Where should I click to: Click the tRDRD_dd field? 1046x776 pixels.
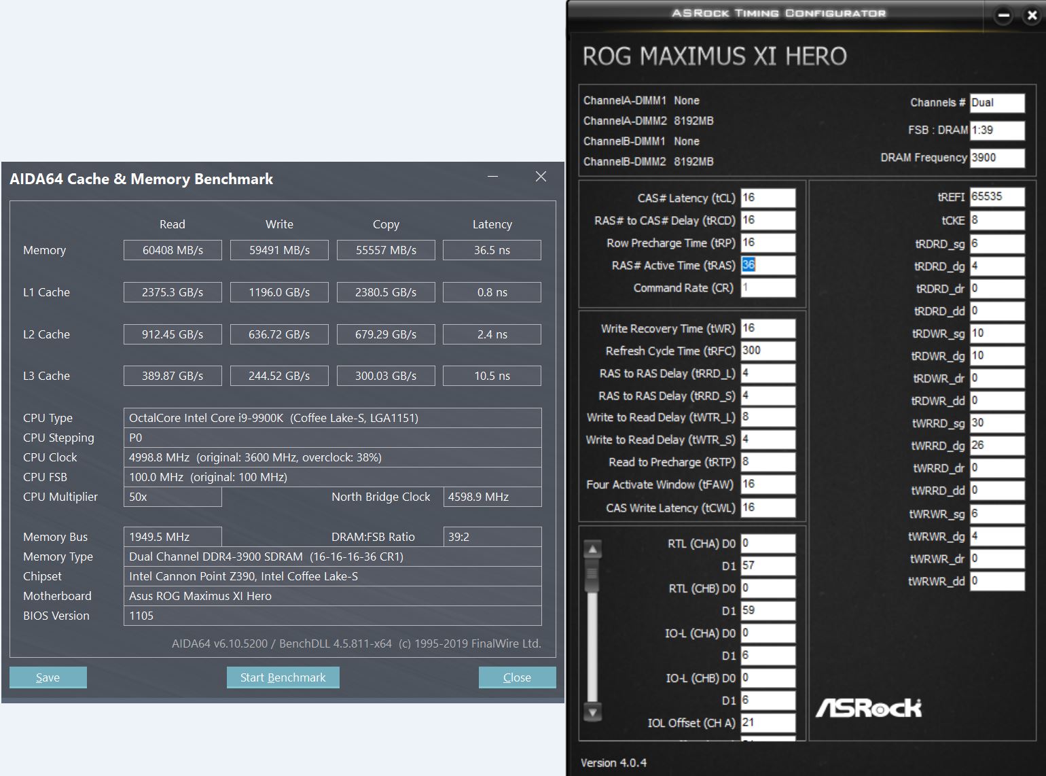996,311
